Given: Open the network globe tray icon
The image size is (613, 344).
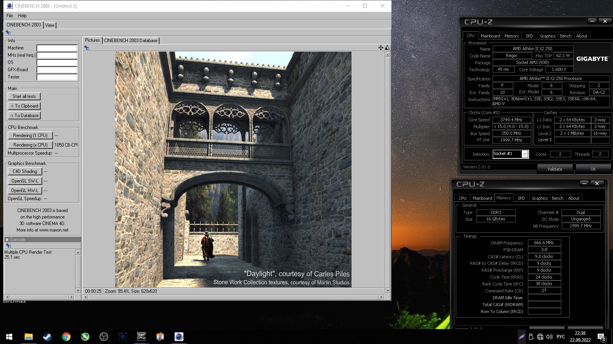Looking at the screenshot, I should click(540, 337).
